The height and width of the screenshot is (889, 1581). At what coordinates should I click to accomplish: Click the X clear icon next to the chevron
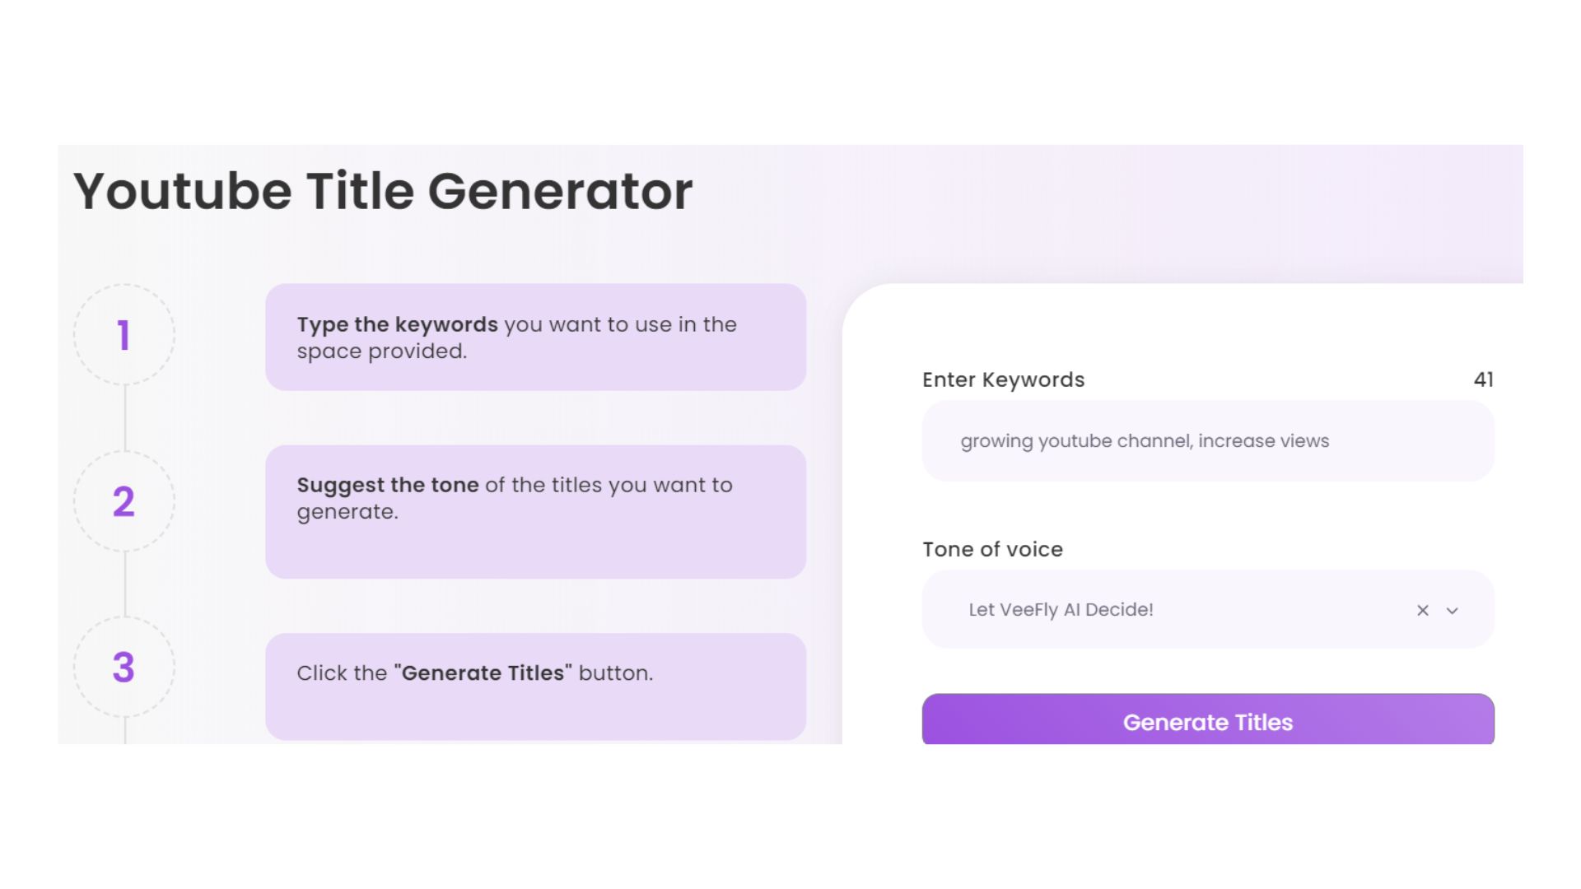[1422, 610]
